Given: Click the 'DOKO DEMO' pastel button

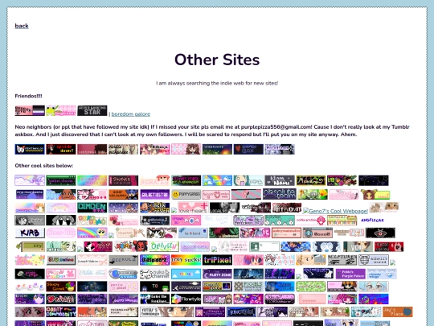Looking at the screenshot, I should click(92, 220).
